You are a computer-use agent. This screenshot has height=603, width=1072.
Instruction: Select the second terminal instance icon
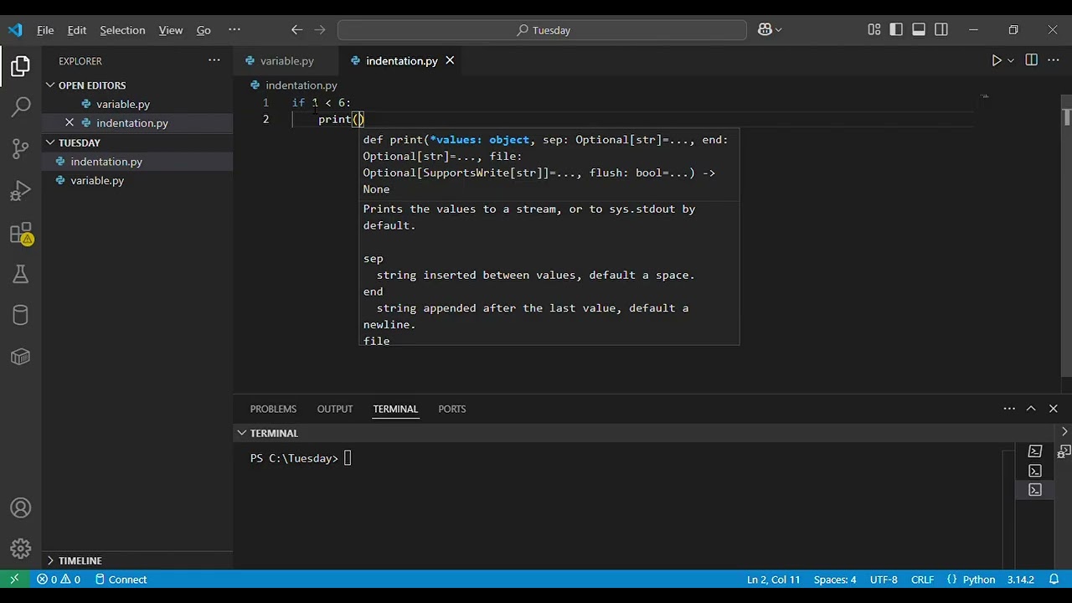1035,471
